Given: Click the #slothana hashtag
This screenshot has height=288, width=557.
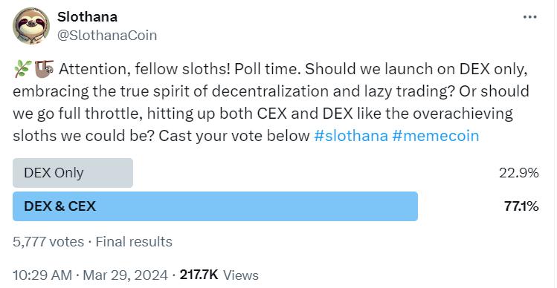Looking at the screenshot, I should click(x=351, y=136).
